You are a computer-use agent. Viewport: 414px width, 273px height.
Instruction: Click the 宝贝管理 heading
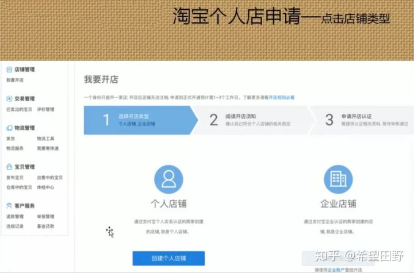click(25, 167)
